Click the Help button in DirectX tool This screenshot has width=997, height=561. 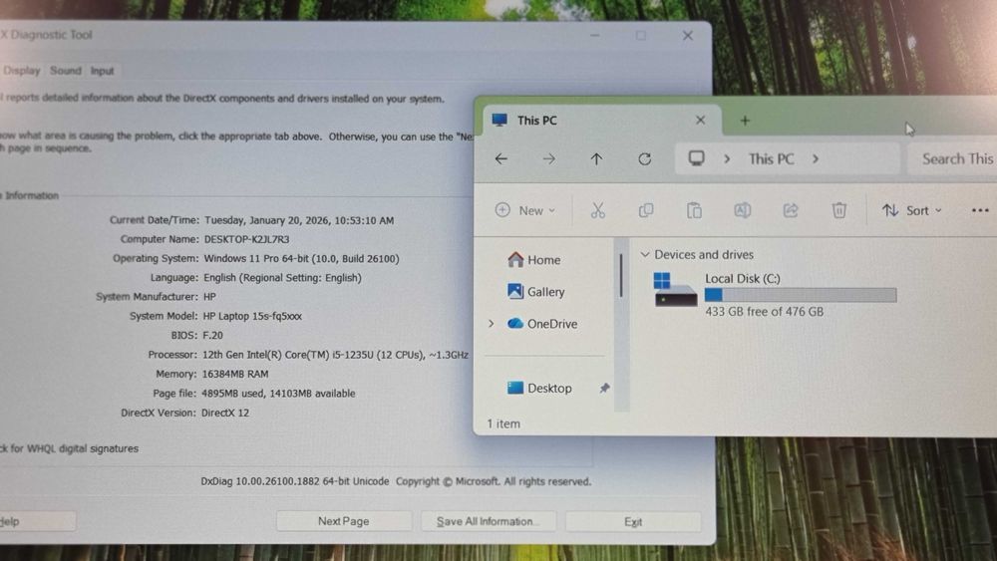click(x=37, y=521)
